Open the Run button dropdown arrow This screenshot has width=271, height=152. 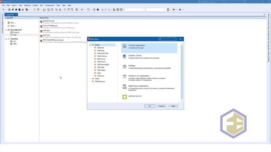pos(85,10)
